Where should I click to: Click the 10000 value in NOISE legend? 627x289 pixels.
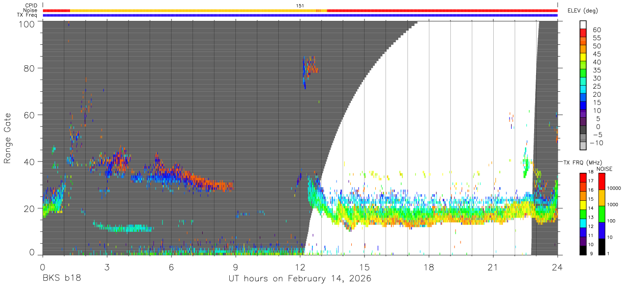pos(614,188)
